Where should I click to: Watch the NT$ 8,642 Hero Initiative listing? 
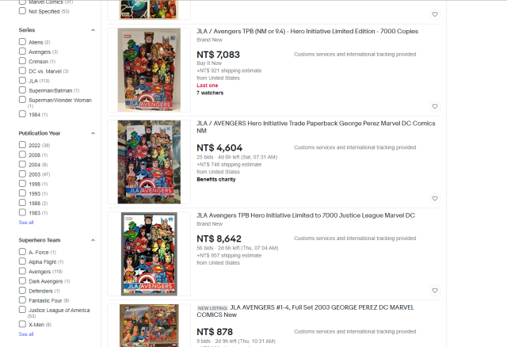click(435, 291)
